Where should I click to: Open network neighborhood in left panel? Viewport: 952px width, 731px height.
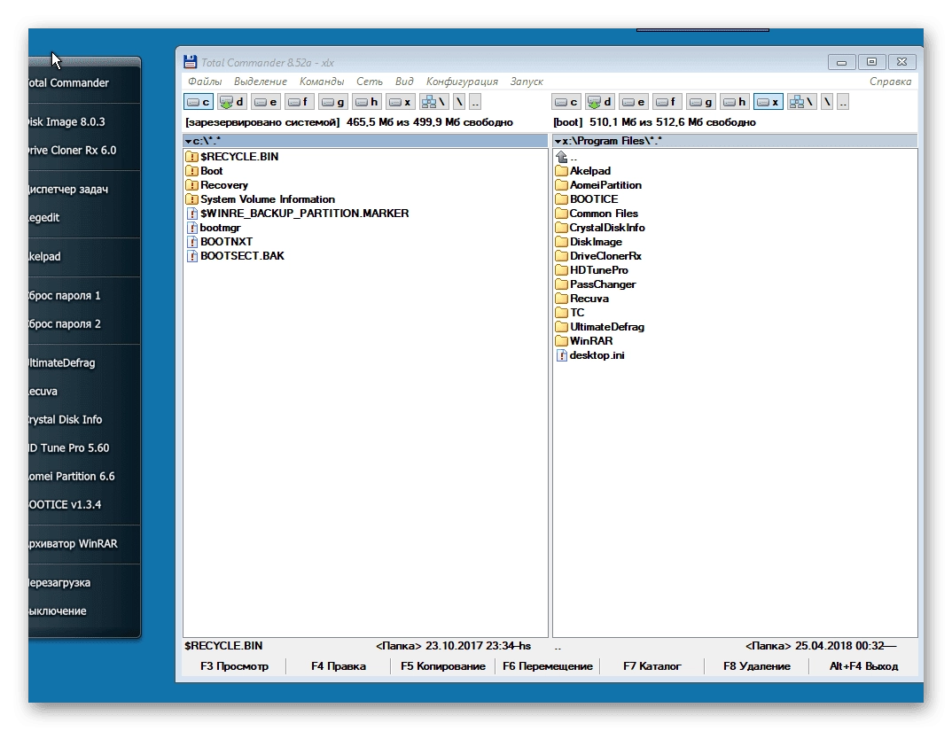coord(433,102)
